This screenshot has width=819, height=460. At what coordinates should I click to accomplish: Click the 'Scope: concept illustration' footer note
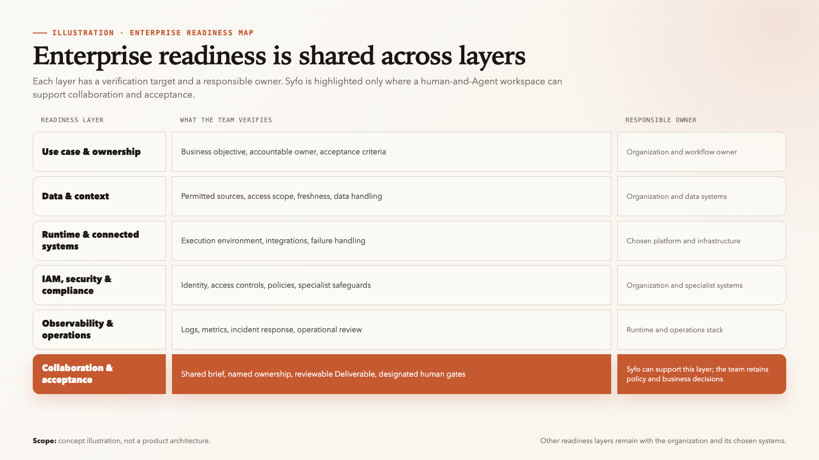(121, 441)
